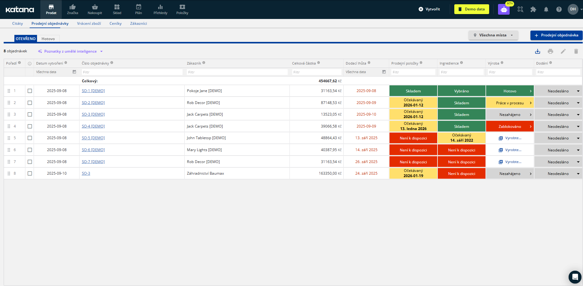Go to the Nakoupit section

95,9
